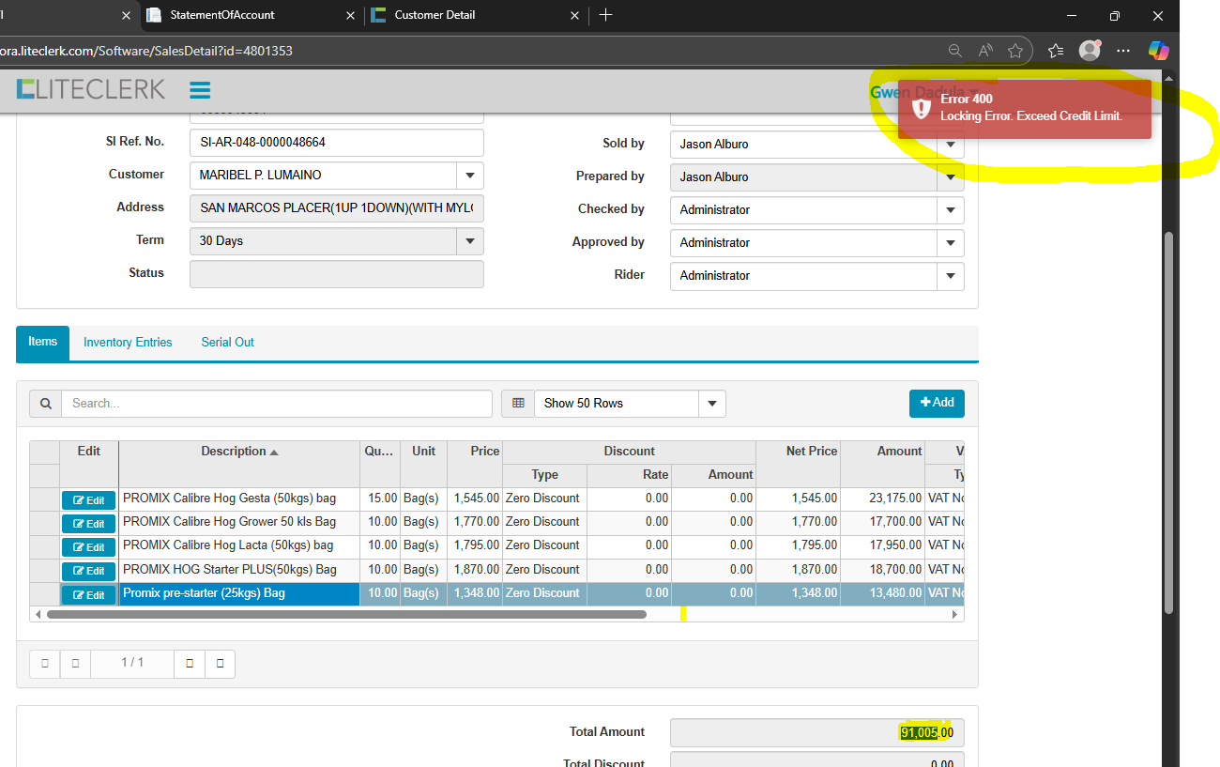
Task: Click the horizontal scrollbar under the items table
Action: [346, 615]
